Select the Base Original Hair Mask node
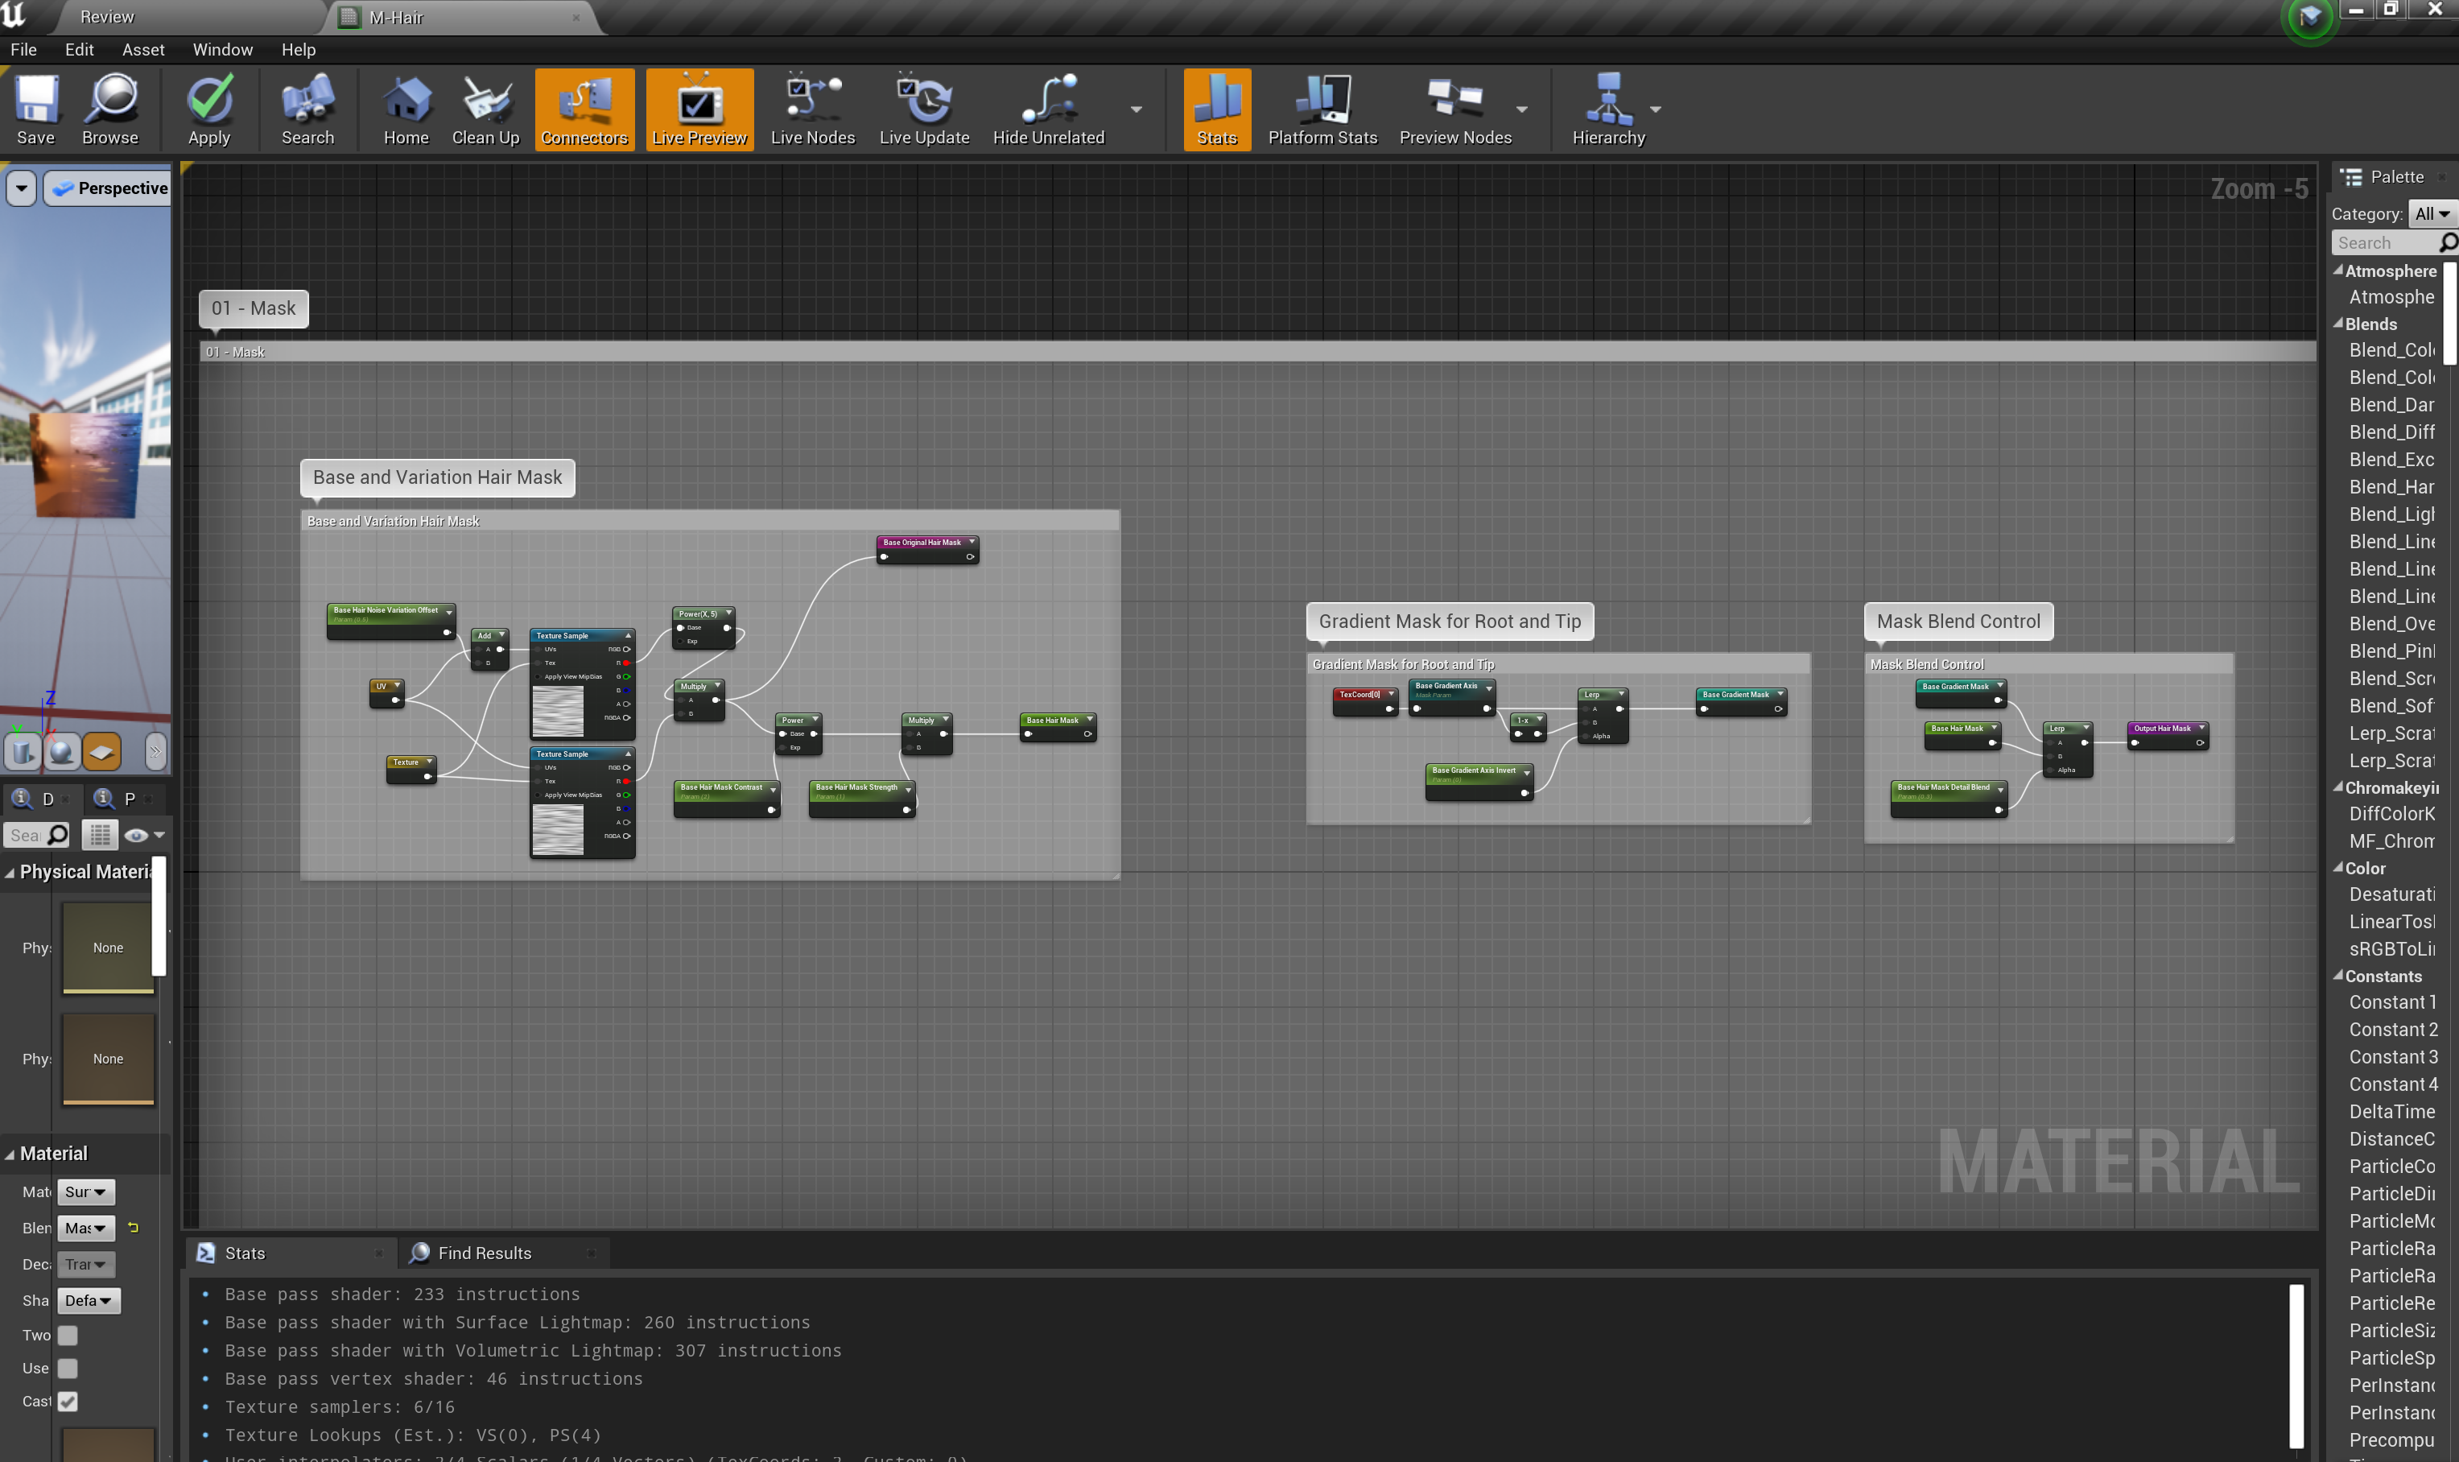Screen dimensions: 2459x1462 coord(928,549)
